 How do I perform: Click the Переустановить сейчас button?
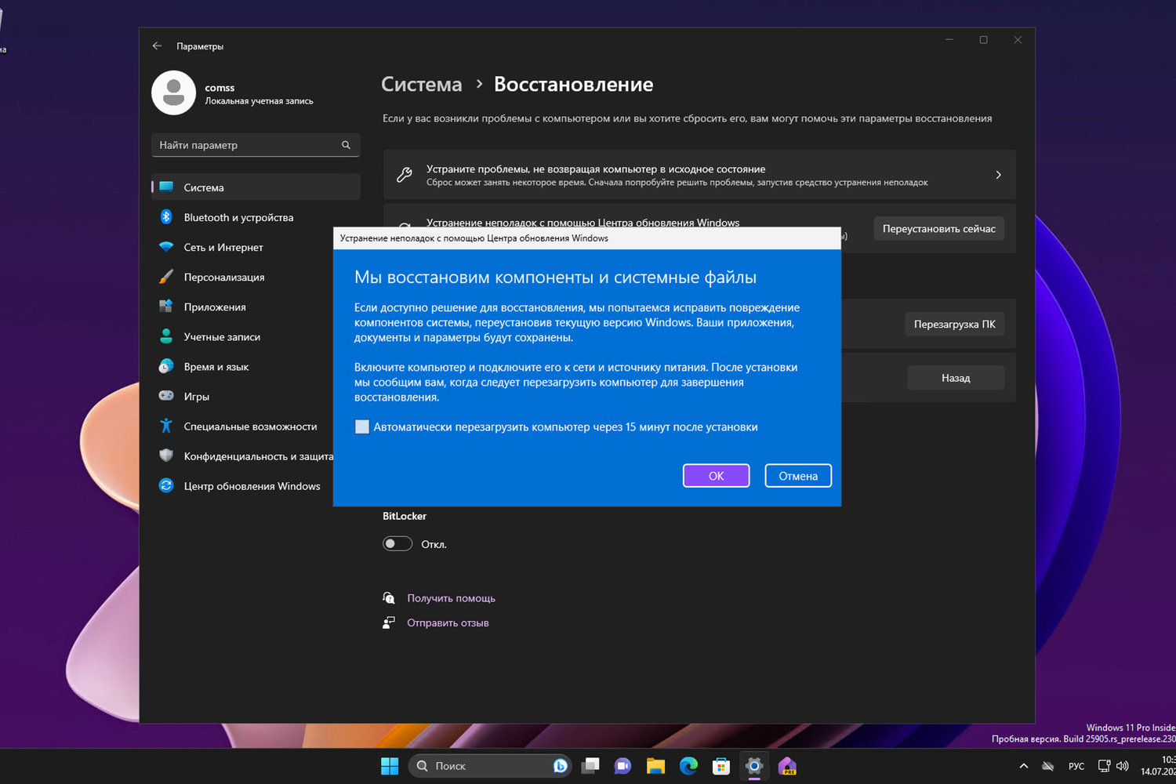938,229
